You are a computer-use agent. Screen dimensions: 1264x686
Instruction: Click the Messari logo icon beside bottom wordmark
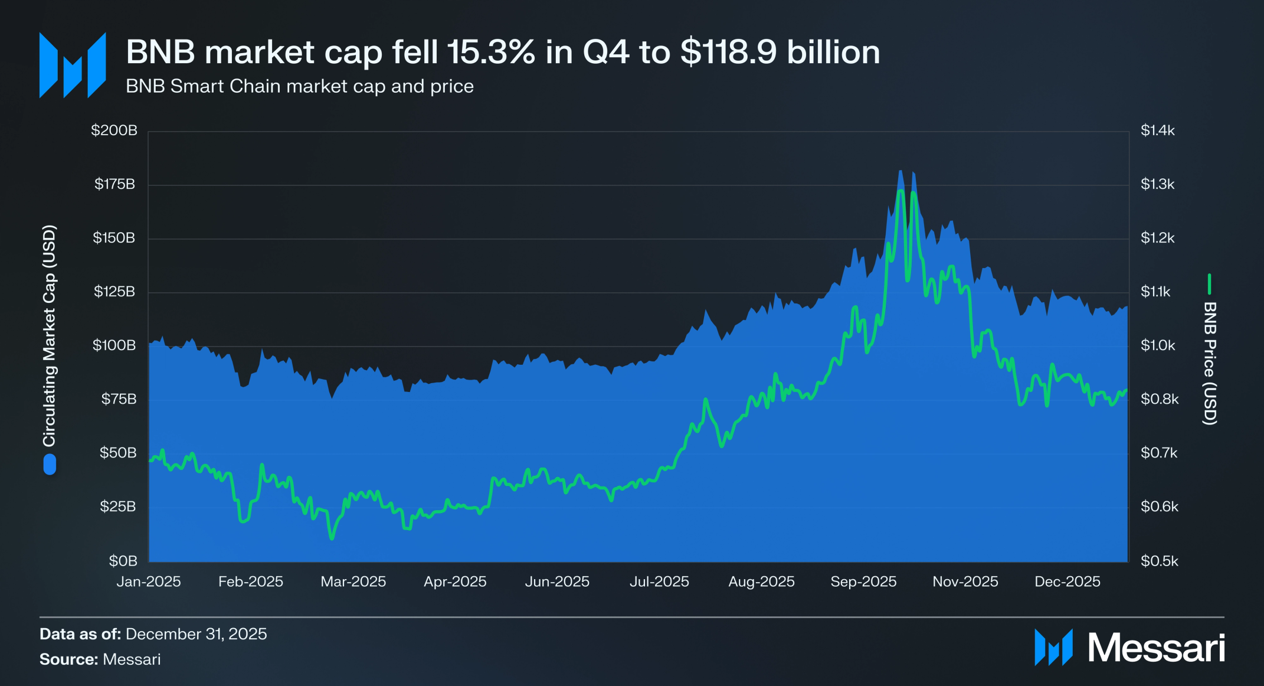pos(1053,648)
